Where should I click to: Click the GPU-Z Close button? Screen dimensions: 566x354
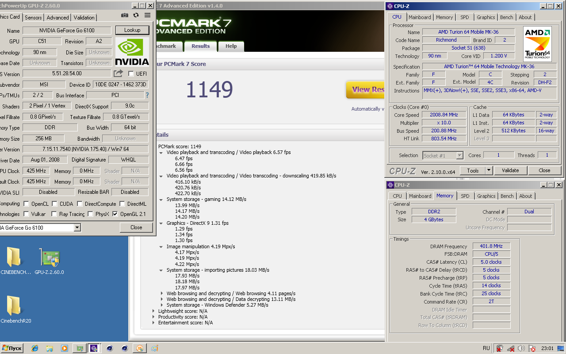(136, 227)
